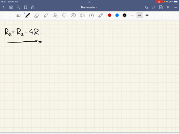Undo the last stroke
The width and height of the screenshot is (179, 134).
point(146,7)
